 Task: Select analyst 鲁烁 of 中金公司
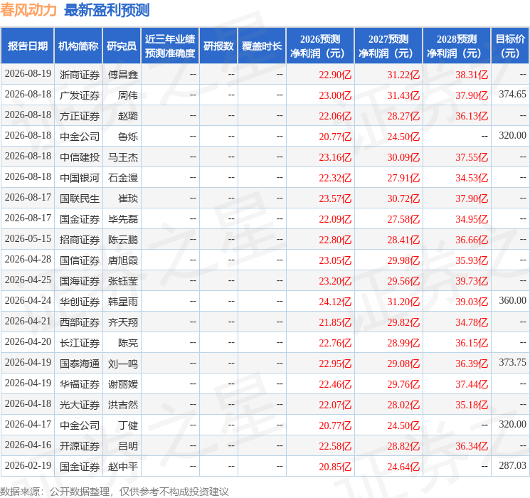click(x=128, y=137)
